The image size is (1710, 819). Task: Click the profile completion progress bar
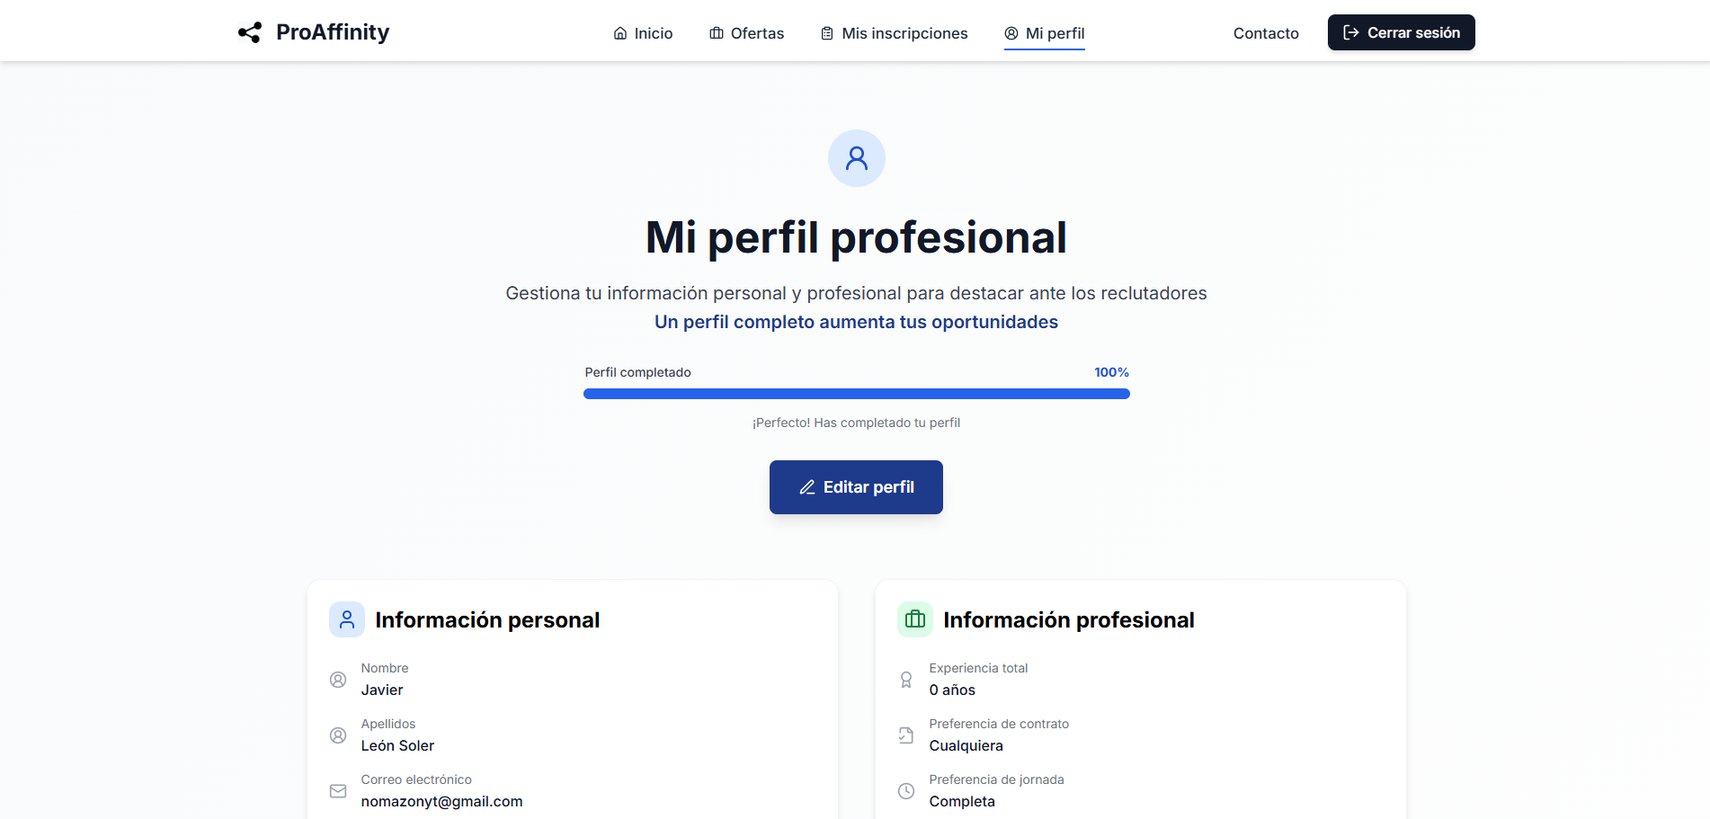pos(856,394)
